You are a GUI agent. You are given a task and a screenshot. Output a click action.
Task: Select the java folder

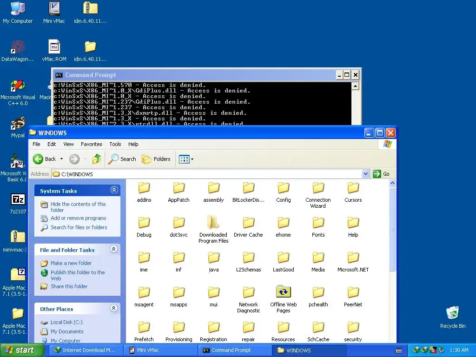[x=213, y=262]
